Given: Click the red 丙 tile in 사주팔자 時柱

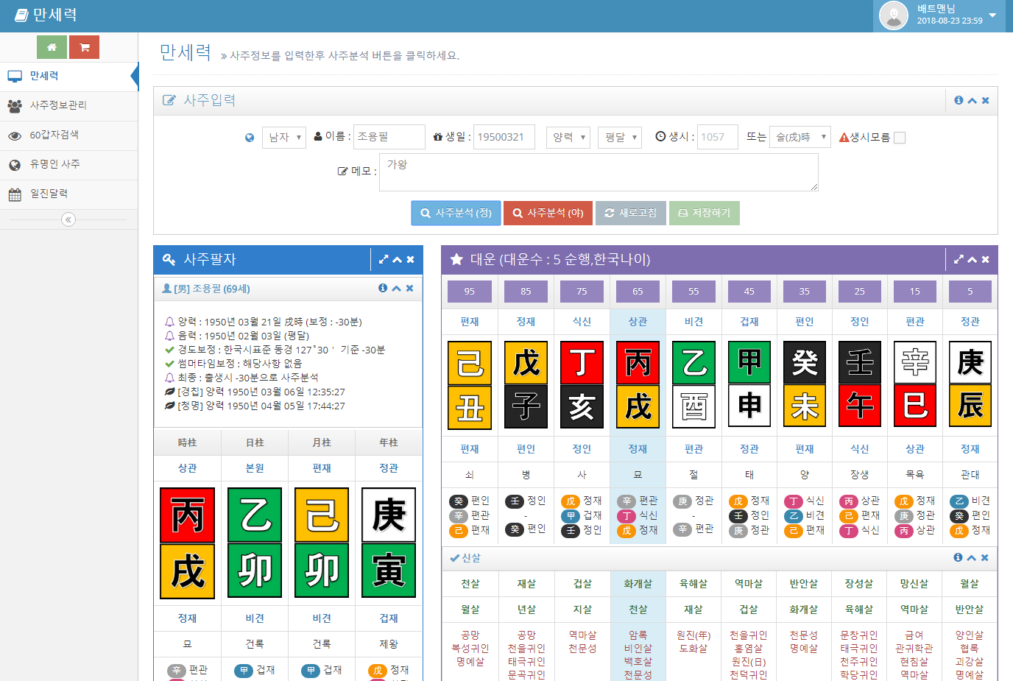Looking at the screenshot, I should pyautogui.click(x=187, y=515).
